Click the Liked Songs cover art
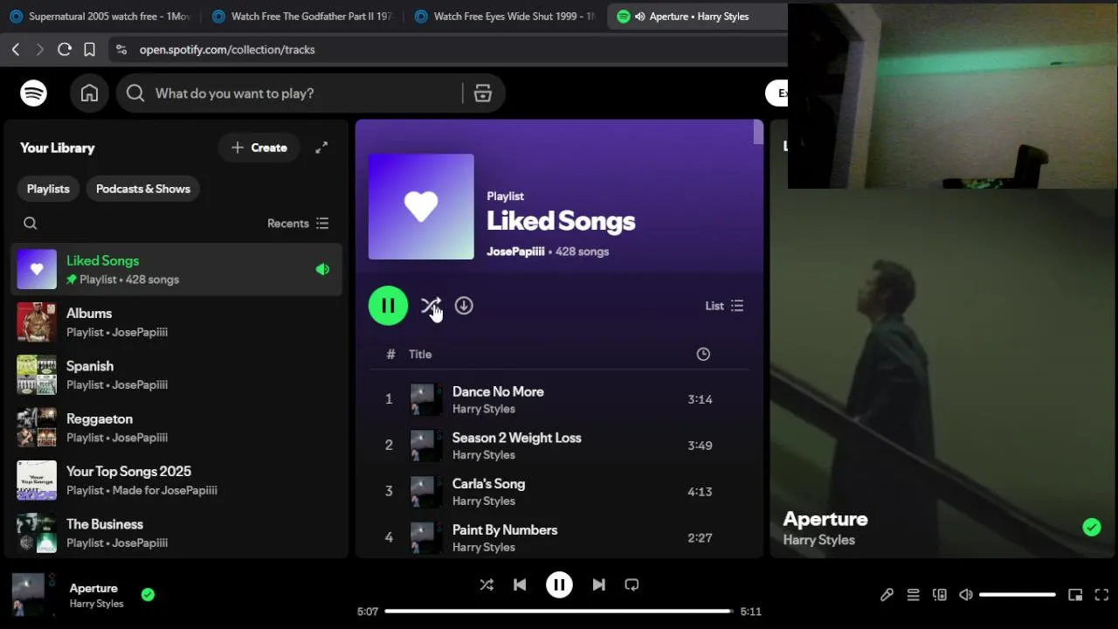The image size is (1118, 629). coord(421,207)
